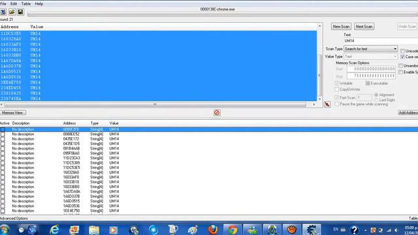Viewport: 418px width, 235px height.
Task: Open Firefox from the taskbar
Action: (x=213, y=229)
